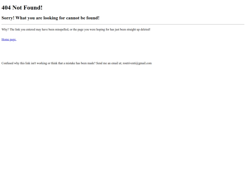Open the Home page link
The width and height of the screenshot is (246, 184).
9,40
